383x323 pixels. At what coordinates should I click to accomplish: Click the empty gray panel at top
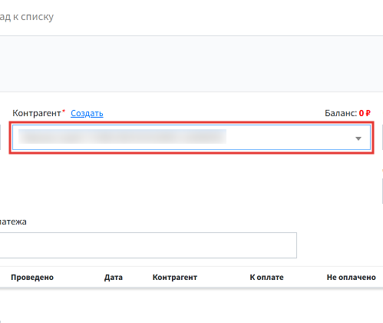tap(191, 64)
